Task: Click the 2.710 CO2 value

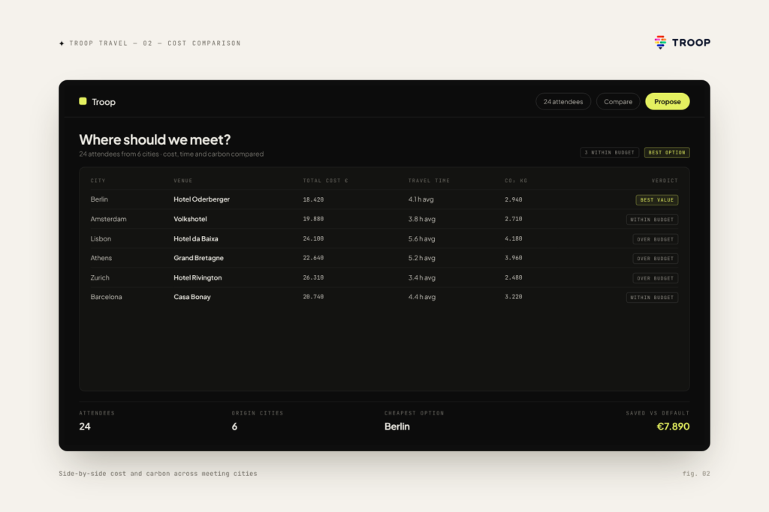Action: point(514,219)
